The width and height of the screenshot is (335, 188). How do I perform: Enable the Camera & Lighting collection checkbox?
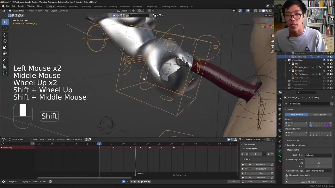(324, 81)
